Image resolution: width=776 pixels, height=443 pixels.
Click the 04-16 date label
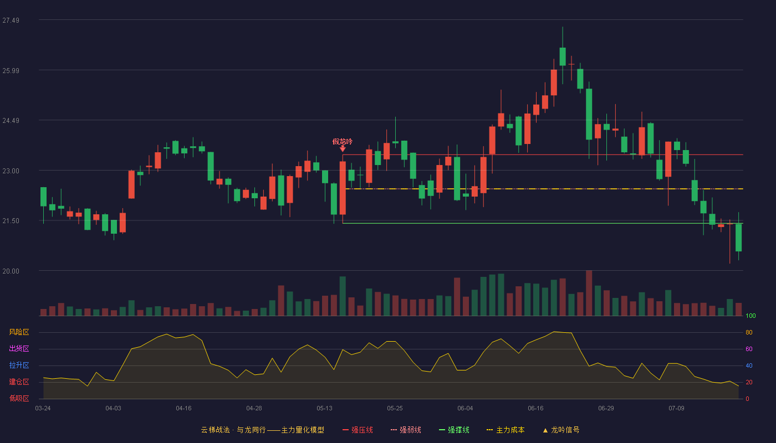(183, 408)
